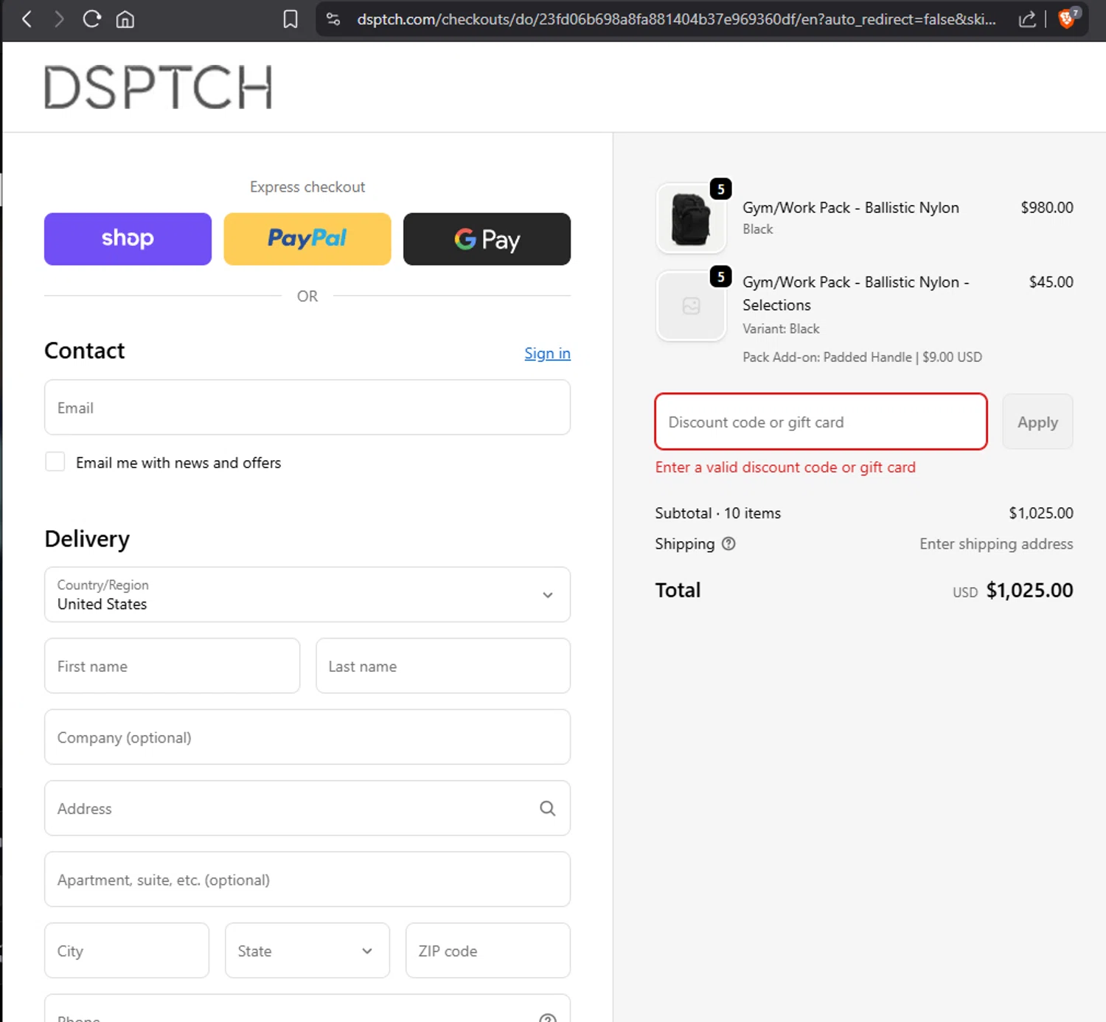Open the browser home icon
Viewport: 1106px width, 1022px height.
pos(125,19)
